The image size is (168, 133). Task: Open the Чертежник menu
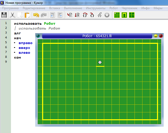129,8
